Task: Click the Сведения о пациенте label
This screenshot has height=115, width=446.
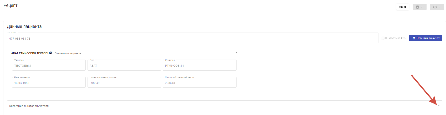Action: (x=68, y=53)
